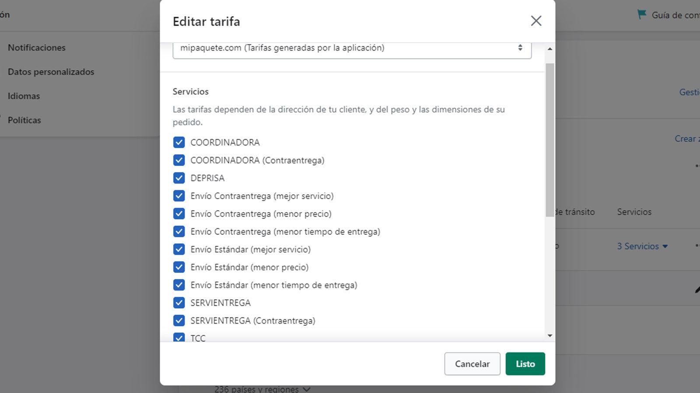The width and height of the screenshot is (700, 393).
Task: Click the Listo button to confirm
Action: point(525,363)
